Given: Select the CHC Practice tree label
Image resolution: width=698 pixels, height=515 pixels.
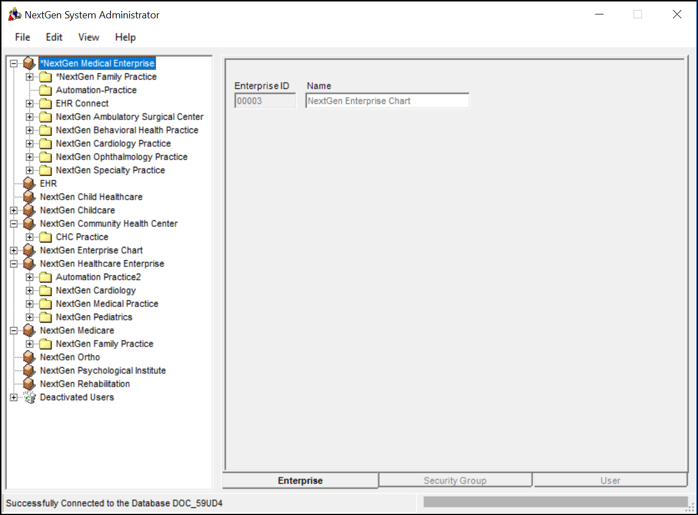Looking at the screenshot, I should pyautogui.click(x=82, y=237).
